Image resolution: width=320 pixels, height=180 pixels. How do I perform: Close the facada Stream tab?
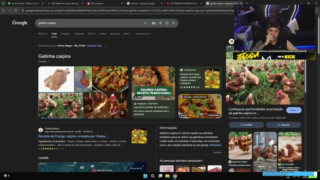pos(43,3)
